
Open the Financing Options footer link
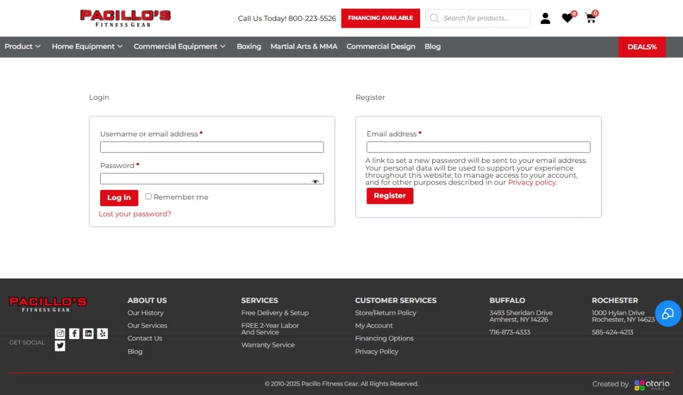(385, 338)
